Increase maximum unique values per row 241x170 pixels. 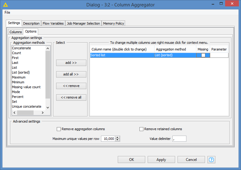point(118,137)
